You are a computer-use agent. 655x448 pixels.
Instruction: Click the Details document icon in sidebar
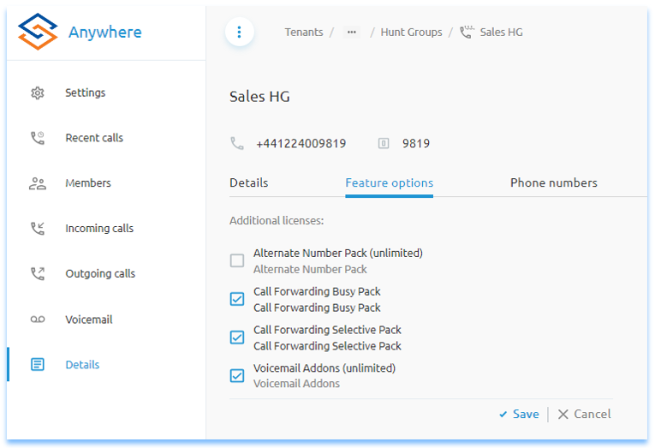coord(38,365)
